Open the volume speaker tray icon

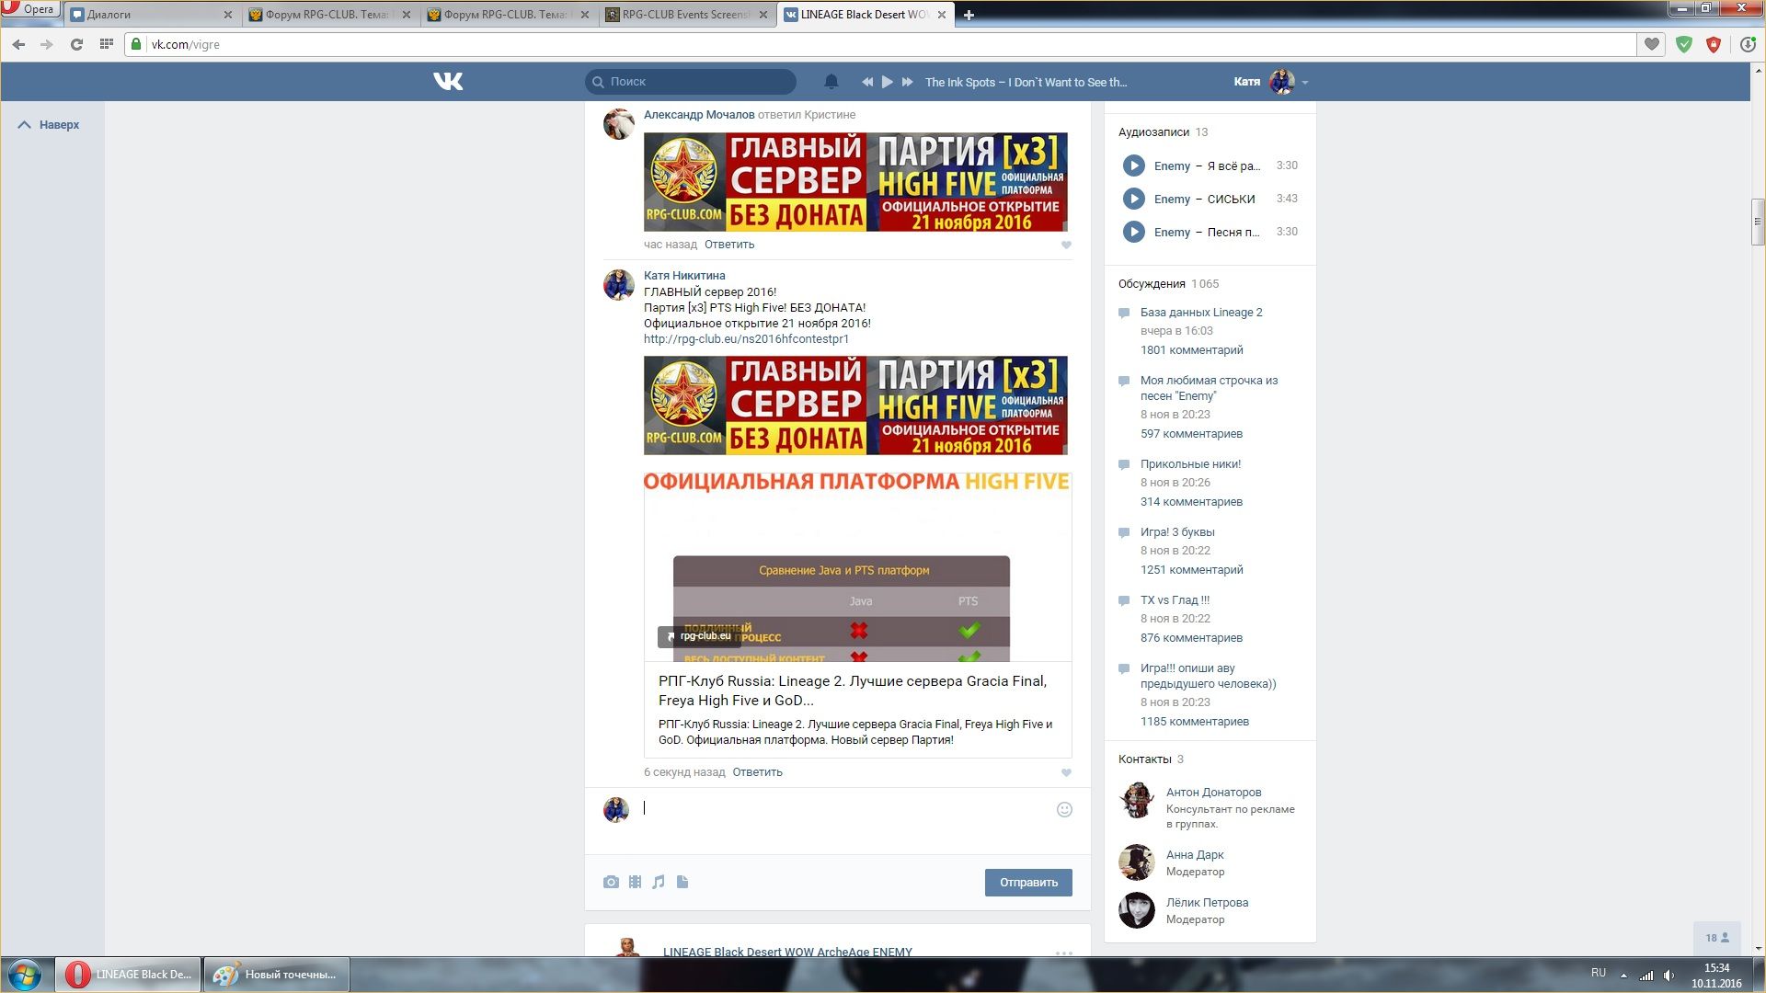[x=1669, y=976]
